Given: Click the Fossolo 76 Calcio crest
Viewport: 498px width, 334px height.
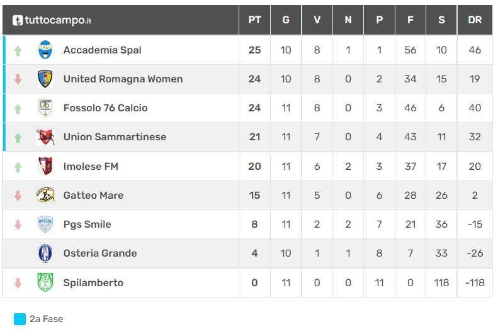Looking at the screenshot, I should tap(45, 108).
